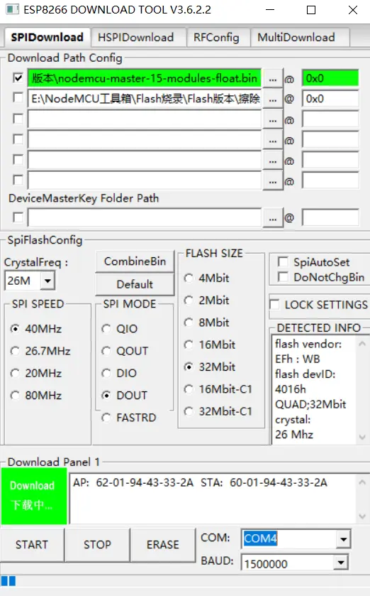
Task: Choose 16Mbit flash size
Action: pos(189,345)
